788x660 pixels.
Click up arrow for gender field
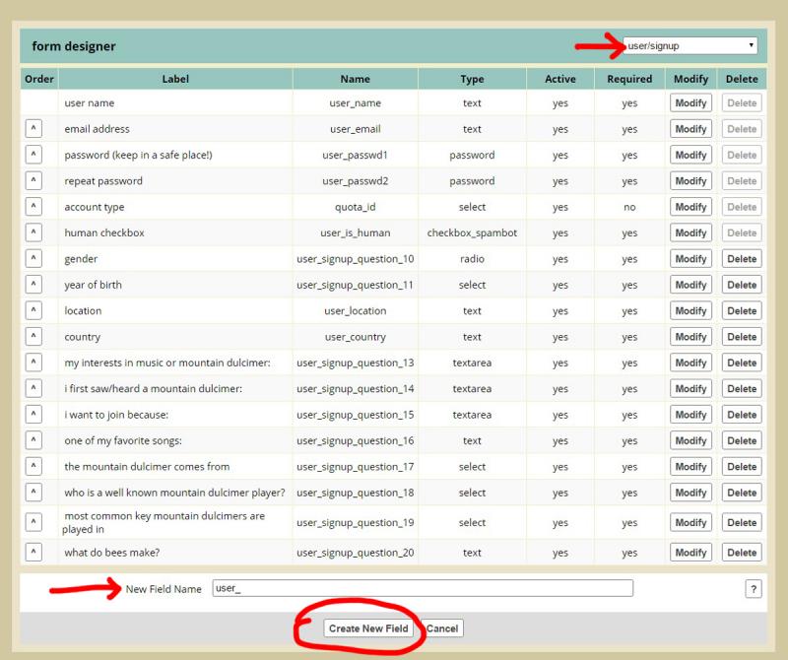pyautogui.click(x=33, y=259)
